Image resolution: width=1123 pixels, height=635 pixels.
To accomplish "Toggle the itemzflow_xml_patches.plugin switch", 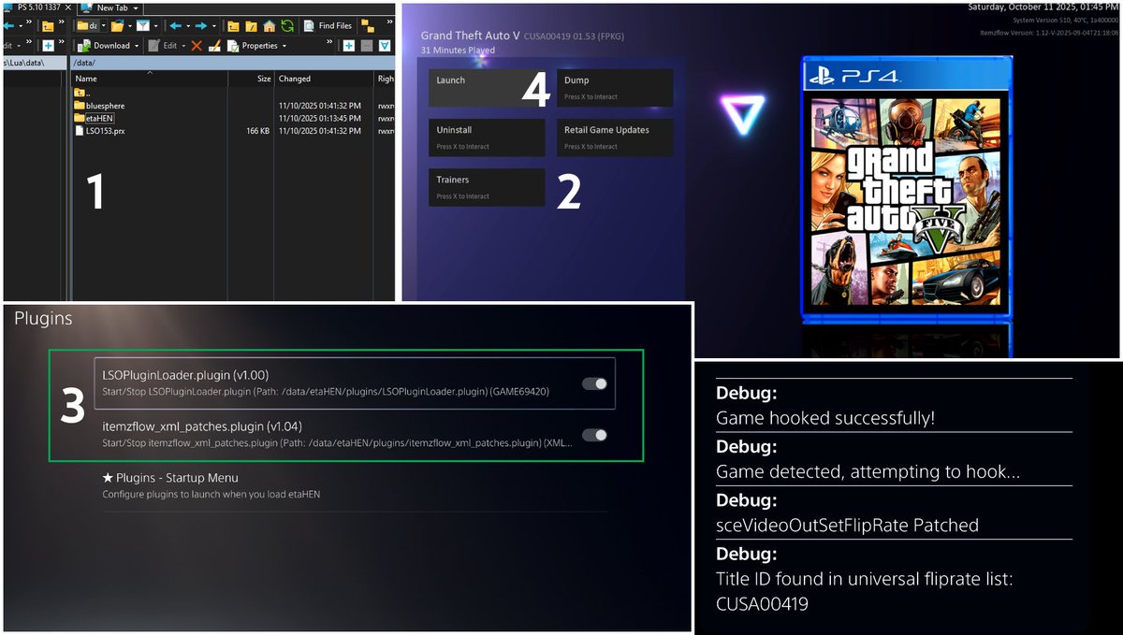I will 594,434.
